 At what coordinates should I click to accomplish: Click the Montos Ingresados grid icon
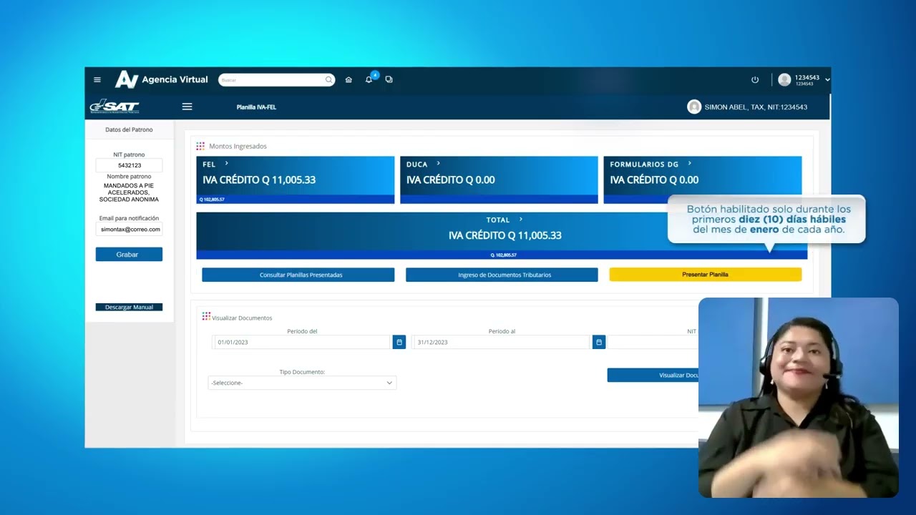point(200,146)
